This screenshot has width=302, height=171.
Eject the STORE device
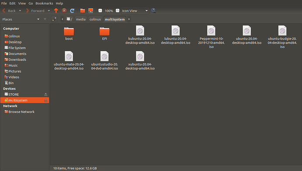[x=46, y=94]
